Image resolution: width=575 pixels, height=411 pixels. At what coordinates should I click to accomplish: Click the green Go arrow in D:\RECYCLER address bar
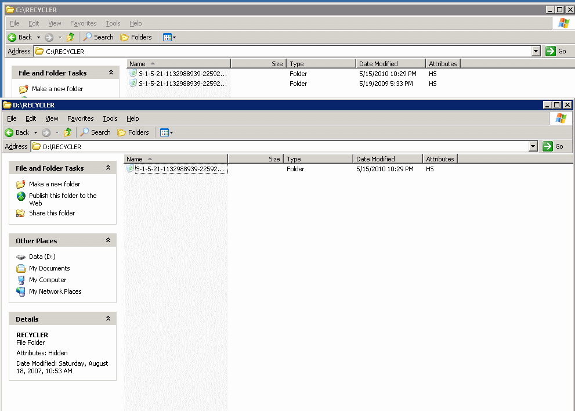(x=548, y=146)
